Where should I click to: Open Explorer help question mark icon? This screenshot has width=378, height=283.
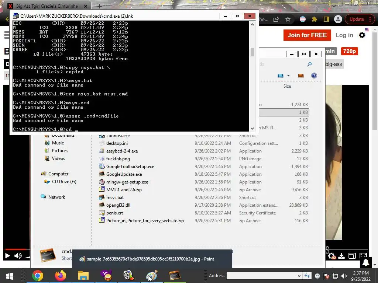click(x=314, y=76)
